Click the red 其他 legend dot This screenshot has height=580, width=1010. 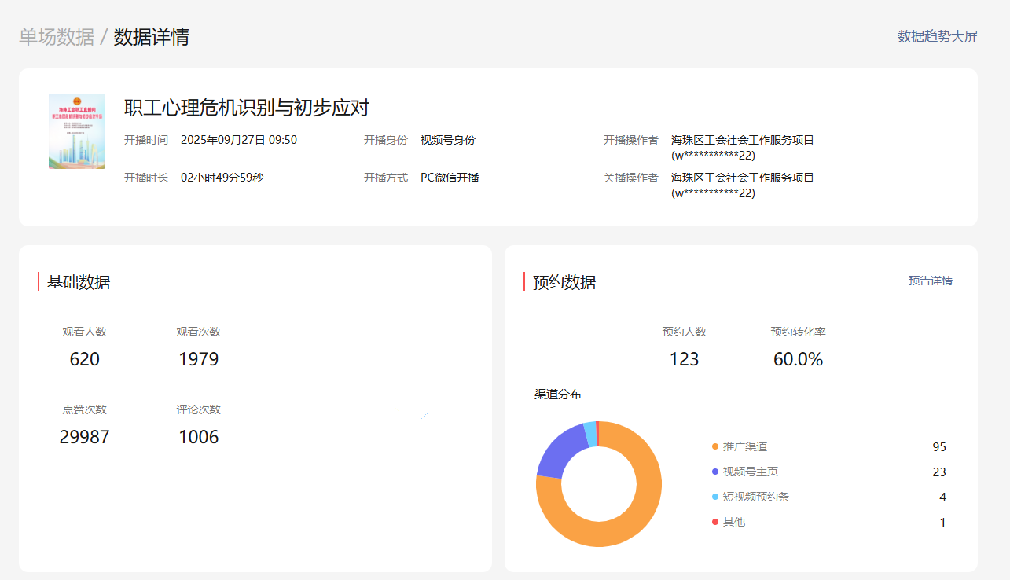click(714, 522)
